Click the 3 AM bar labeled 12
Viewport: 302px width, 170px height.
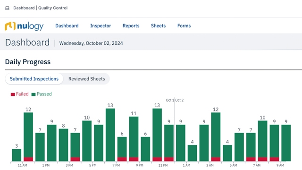pos(216,137)
